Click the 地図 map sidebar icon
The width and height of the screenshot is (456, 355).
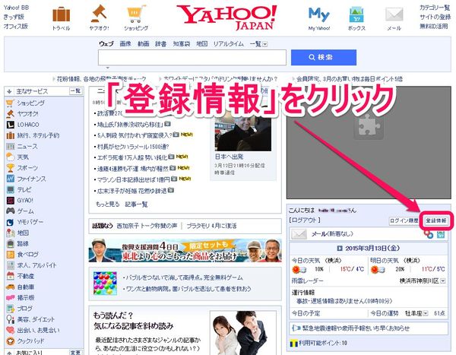pyautogui.click(x=10, y=233)
